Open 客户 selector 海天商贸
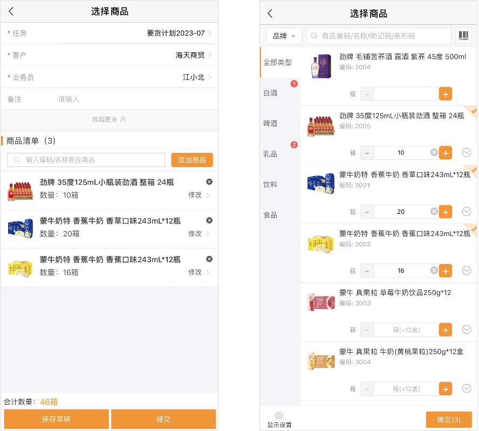This screenshot has height=431, width=479. (x=110, y=55)
